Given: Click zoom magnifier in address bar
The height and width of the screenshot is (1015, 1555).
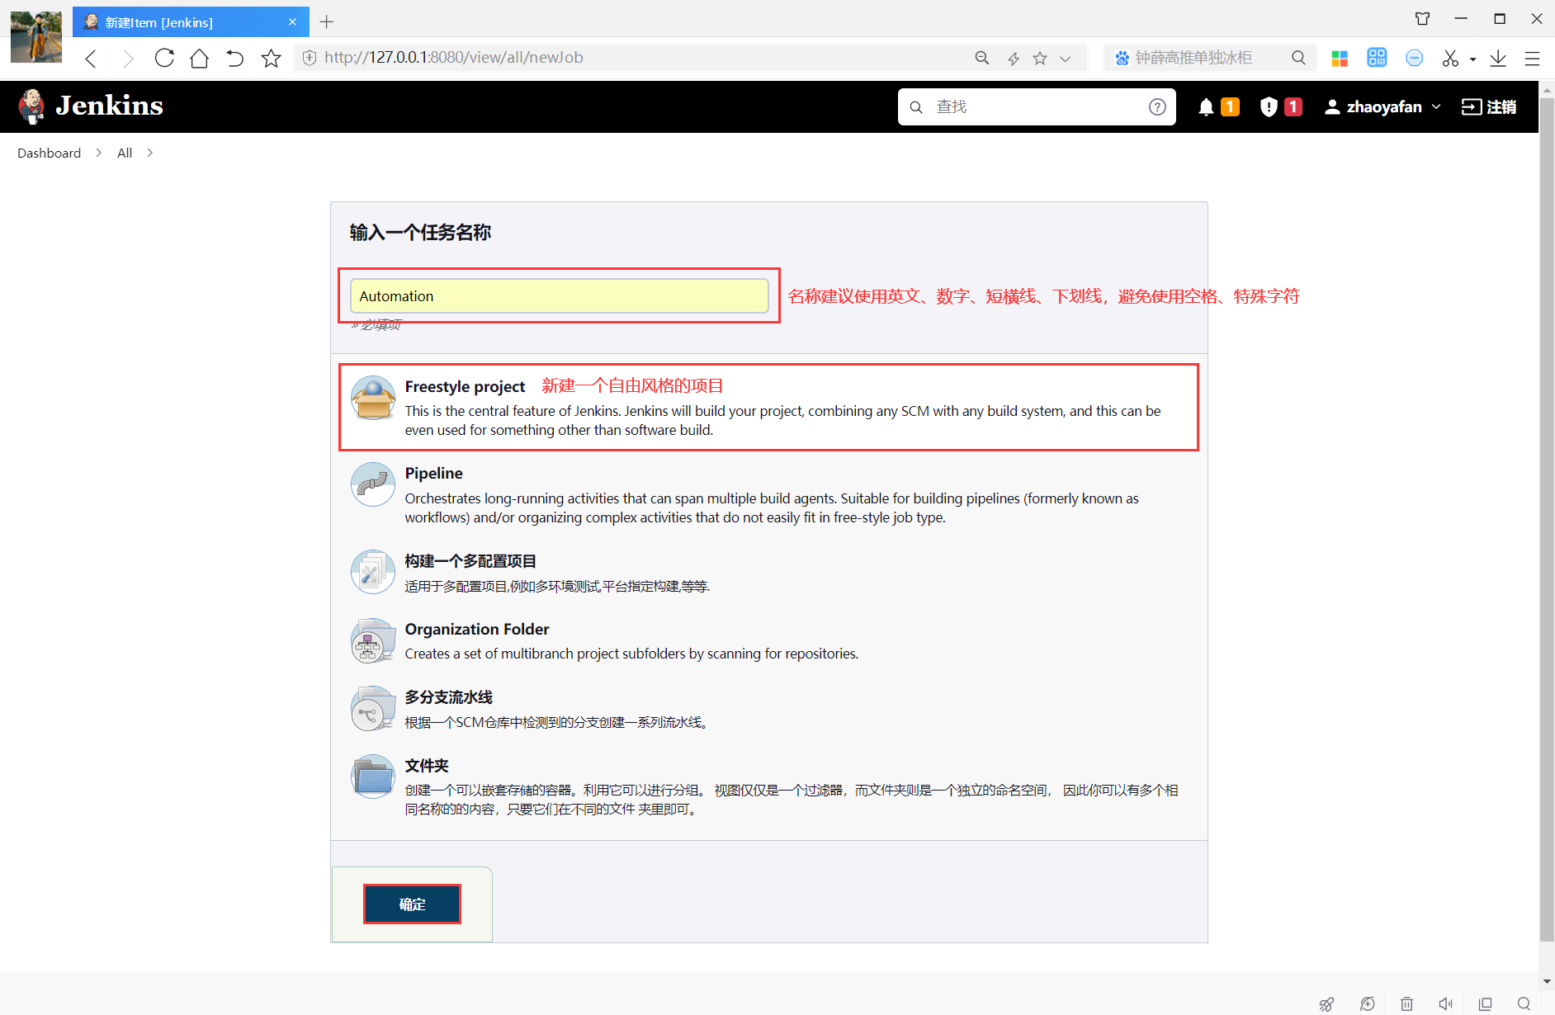Looking at the screenshot, I should (982, 58).
